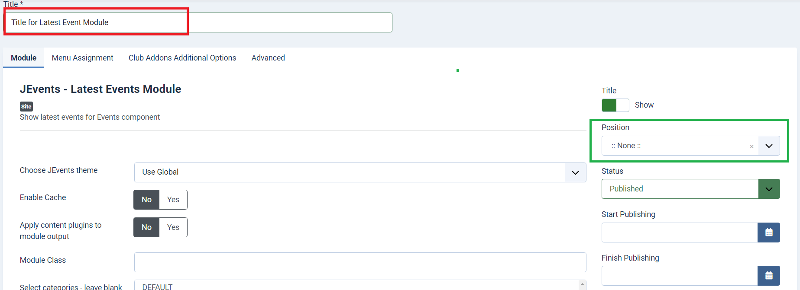Image resolution: width=800 pixels, height=290 pixels.
Task: Clear the Position selection with the x
Action: 751,147
